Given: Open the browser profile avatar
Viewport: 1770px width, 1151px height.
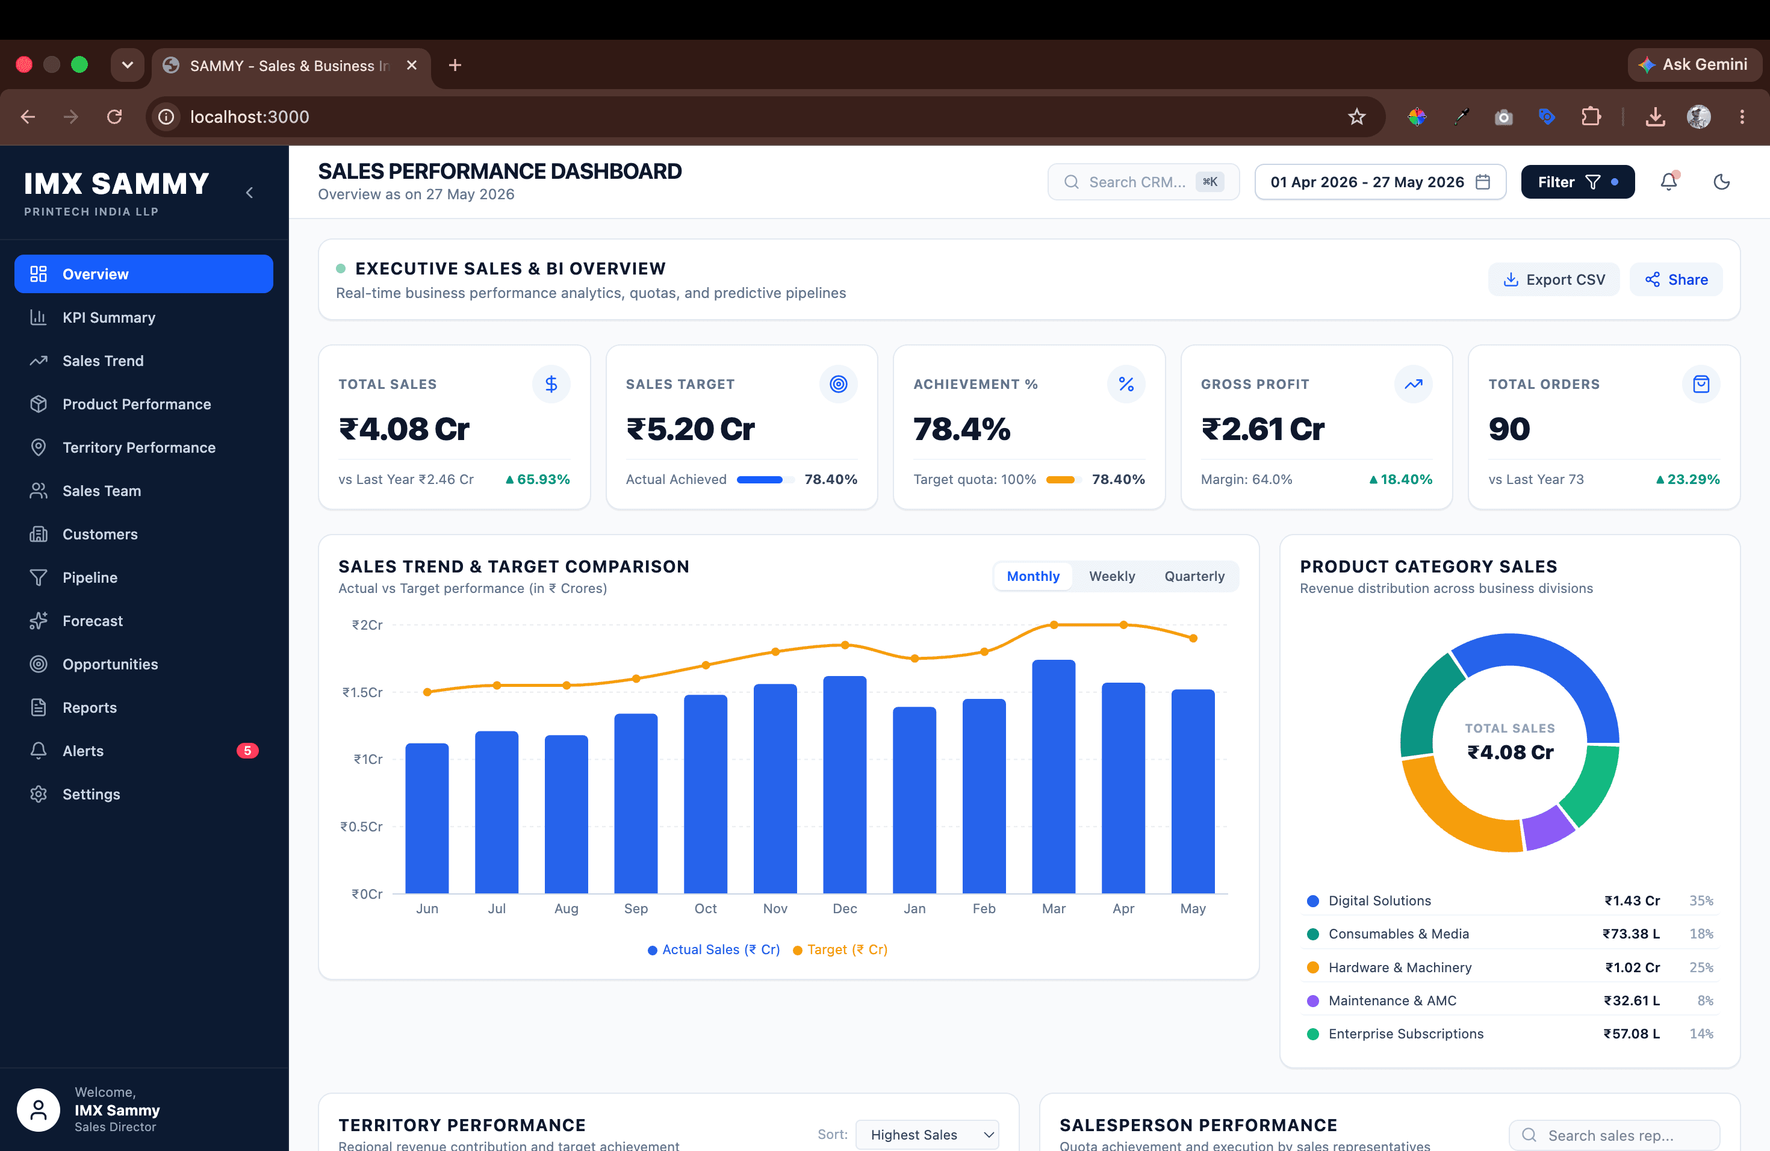Looking at the screenshot, I should pos(1698,117).
